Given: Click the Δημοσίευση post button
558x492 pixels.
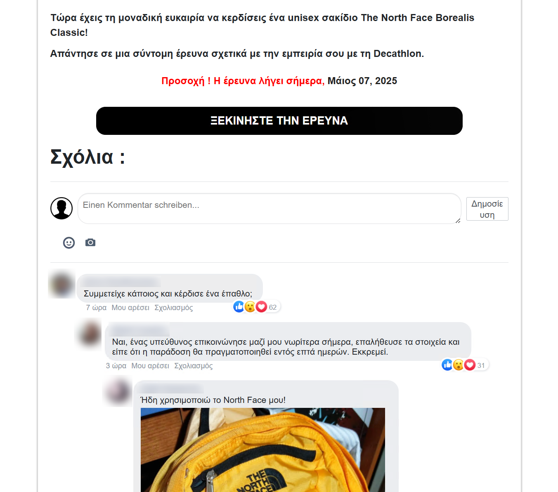Looking at the screenshot, I should pos(487,209).
